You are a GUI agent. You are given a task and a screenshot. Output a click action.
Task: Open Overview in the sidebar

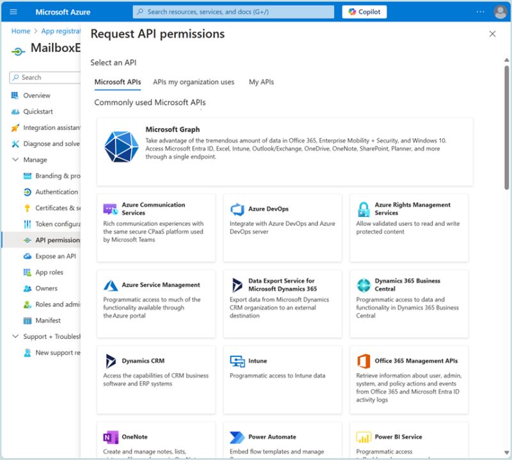tap(36, 95)
